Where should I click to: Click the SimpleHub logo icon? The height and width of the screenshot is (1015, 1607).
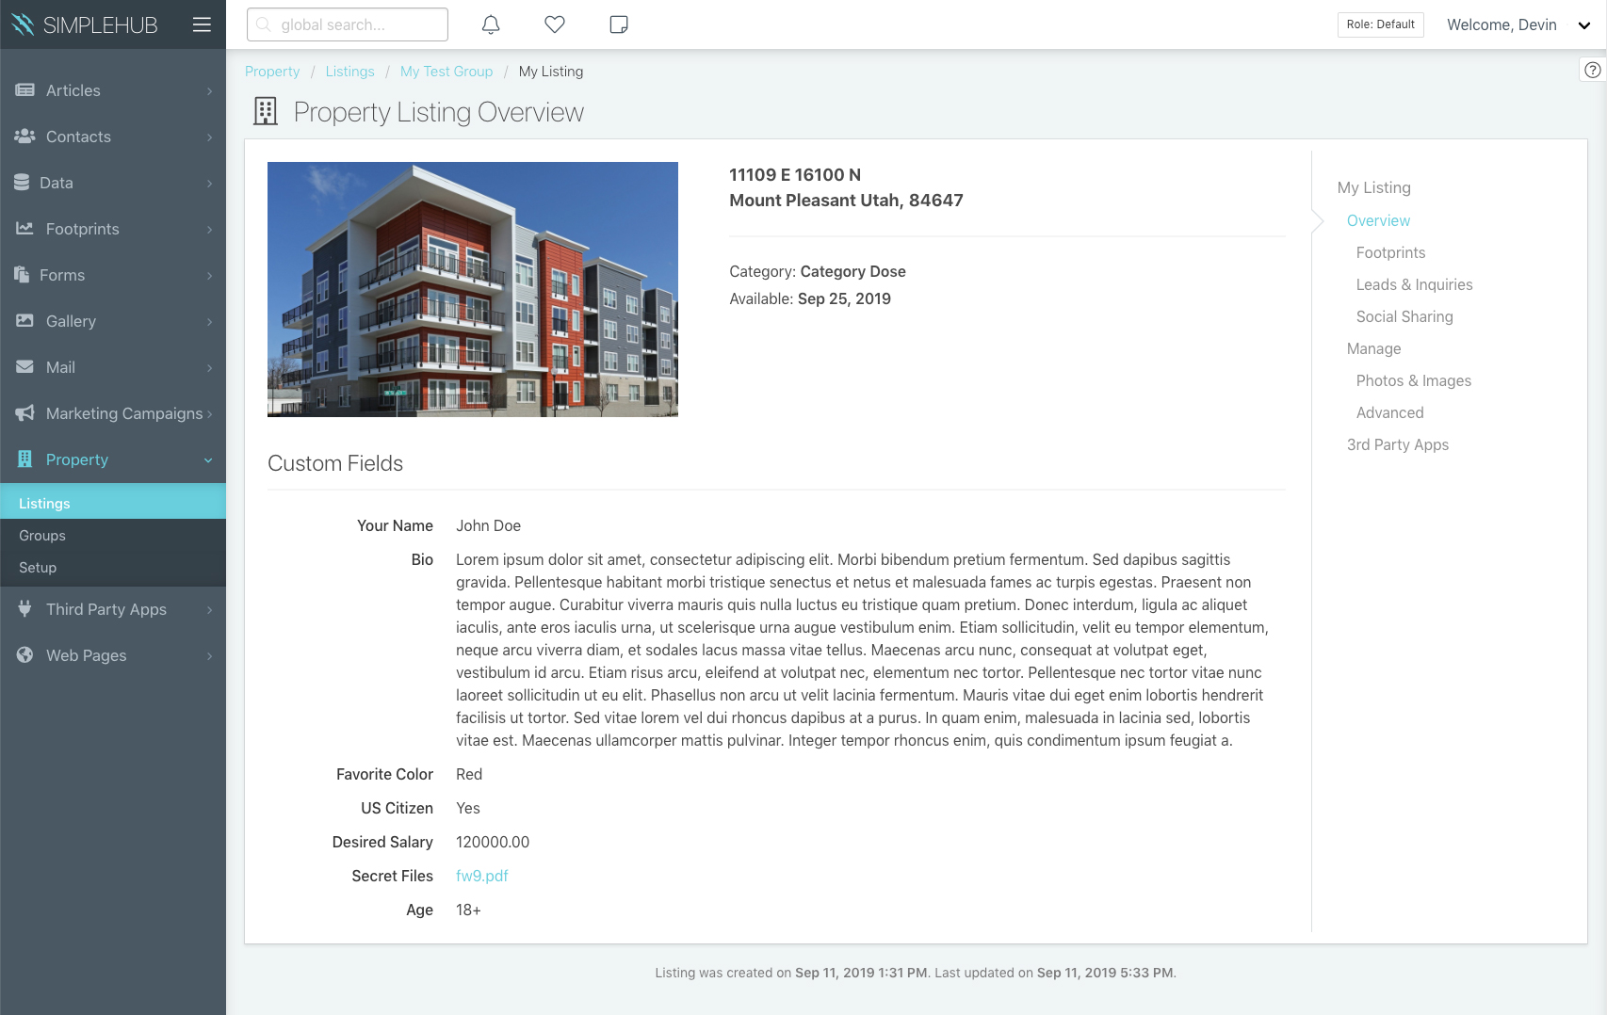pyautogui.click(x=24, y=25)
